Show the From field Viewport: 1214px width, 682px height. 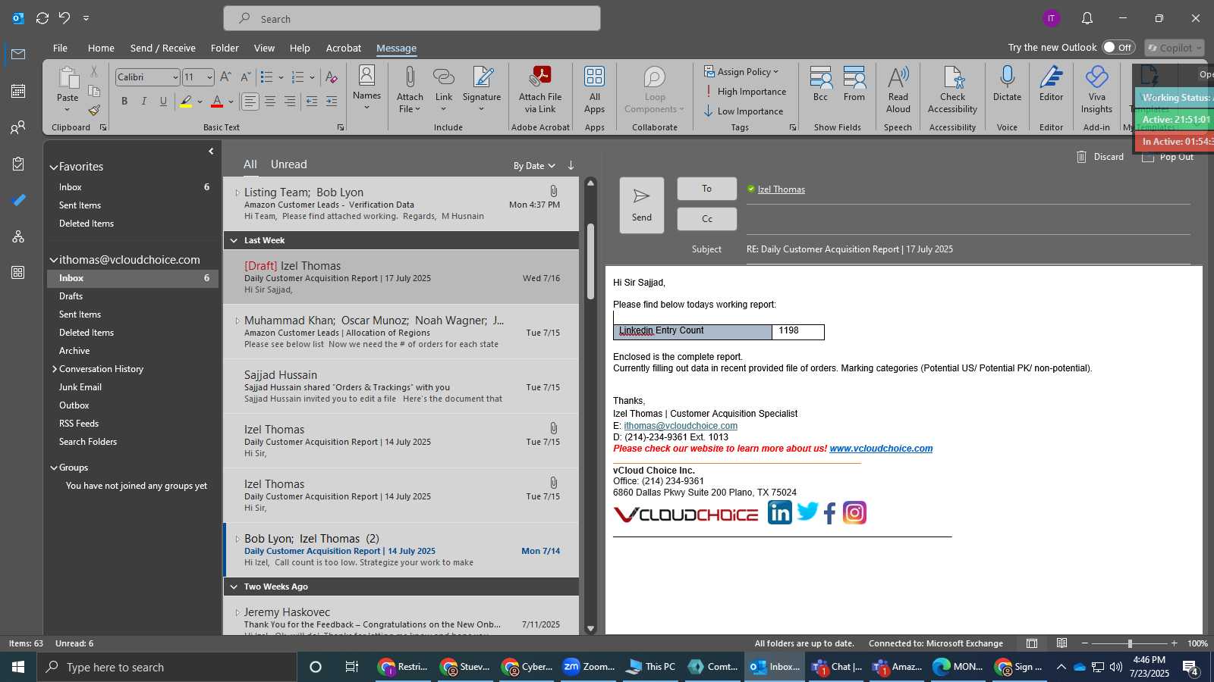854,83
